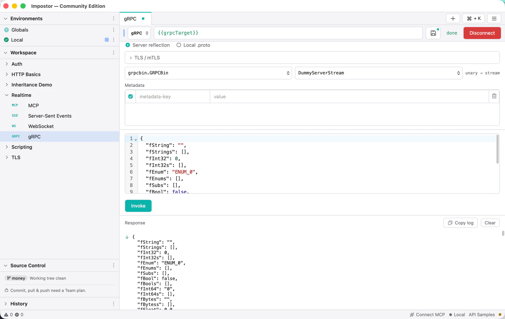The image size is (505, 319).
Task: Toggle the metadata row checkbox
Action: pos(130,96)
